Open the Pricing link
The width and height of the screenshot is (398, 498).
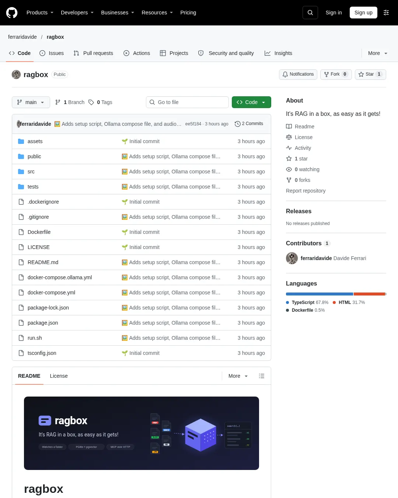click(188, 13)
